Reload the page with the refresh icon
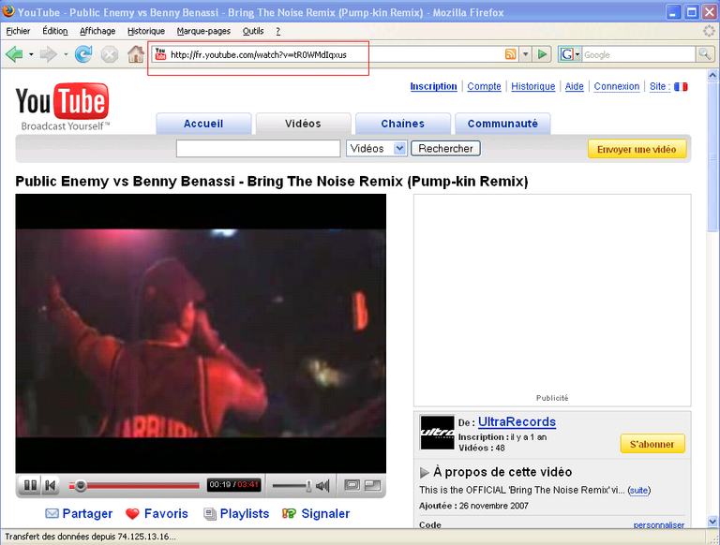Image resolution: width=720 pixels, height=545 pixels. point(83,54)
